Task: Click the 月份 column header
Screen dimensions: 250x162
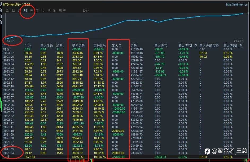Action: [7, 46]
